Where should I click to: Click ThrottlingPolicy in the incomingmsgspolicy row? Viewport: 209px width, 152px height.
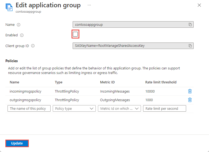tap(67, 91)
